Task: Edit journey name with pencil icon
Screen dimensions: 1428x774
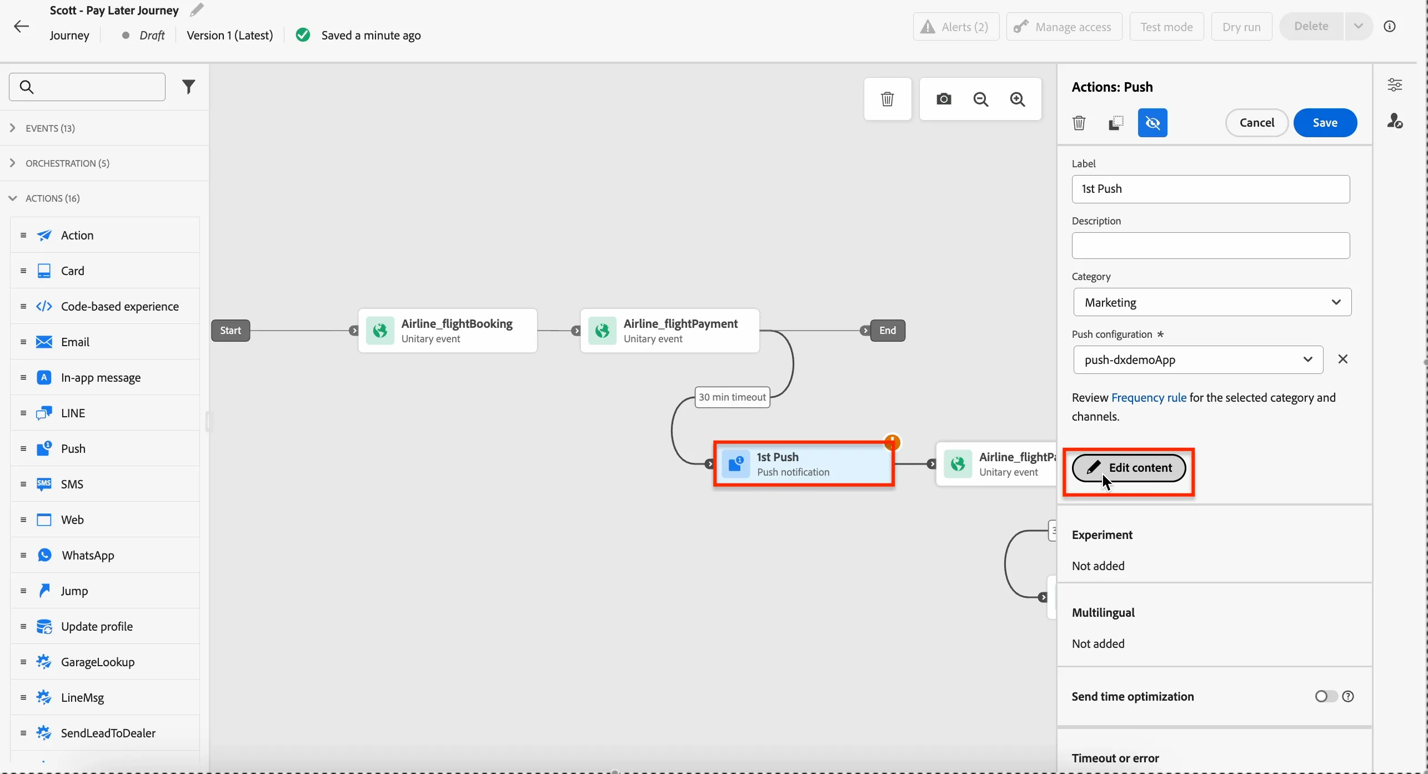Action: point(197,10)
